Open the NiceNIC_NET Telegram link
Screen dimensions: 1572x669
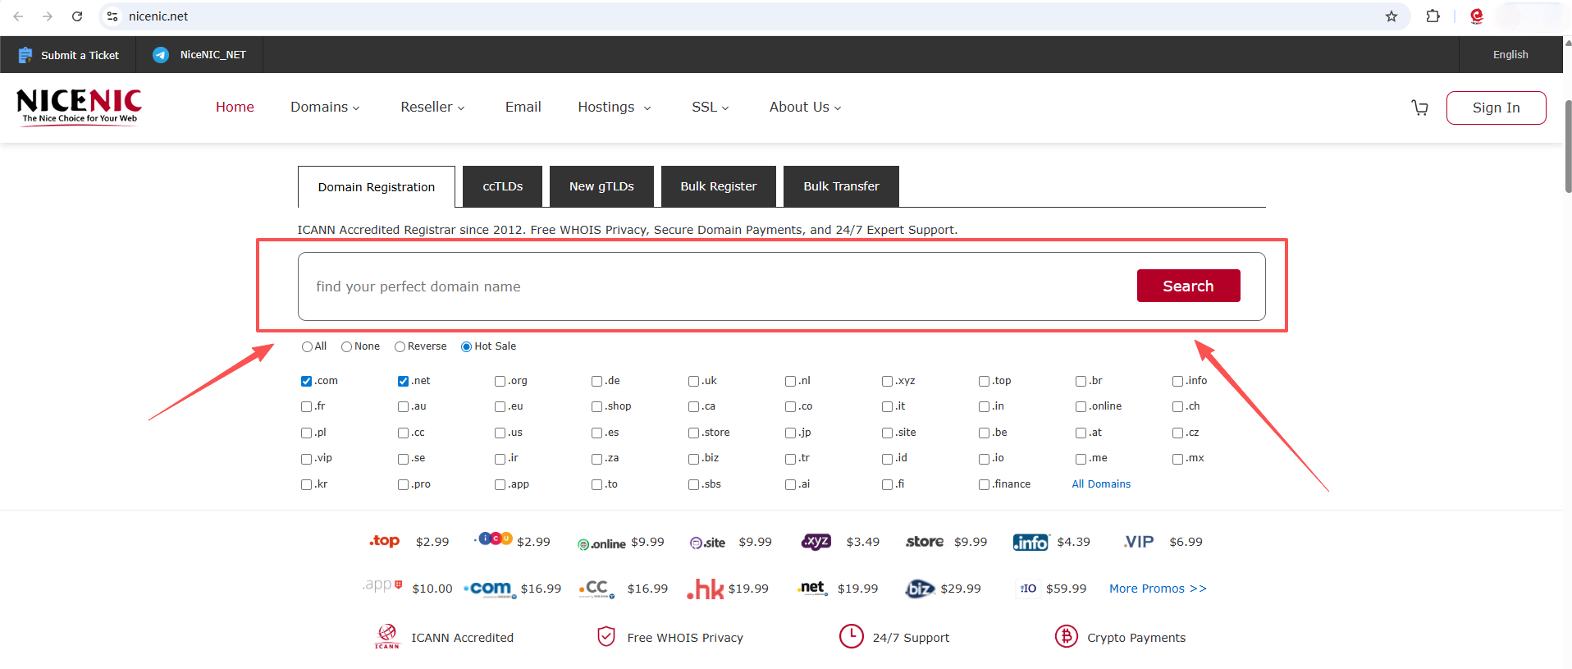[213, 55]
